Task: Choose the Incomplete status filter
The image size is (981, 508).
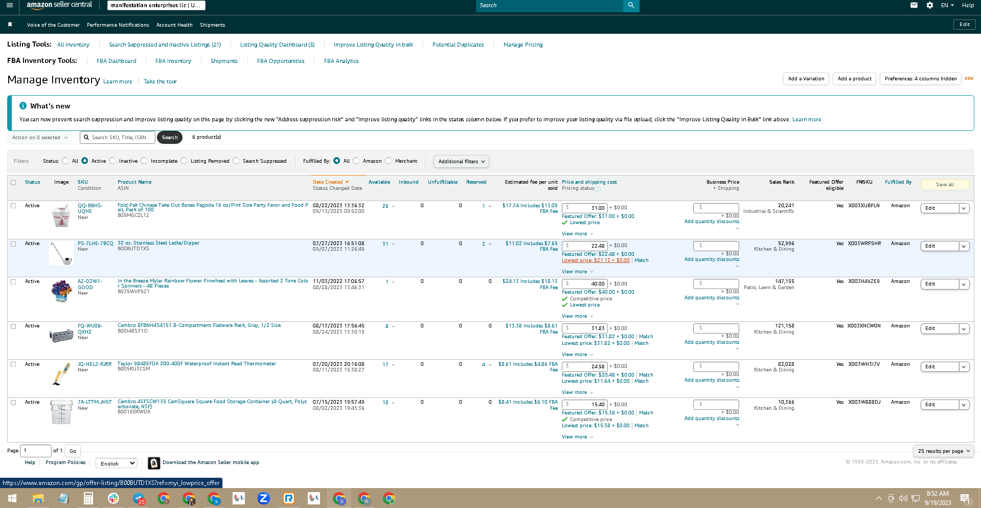Action: click(144, 161)
